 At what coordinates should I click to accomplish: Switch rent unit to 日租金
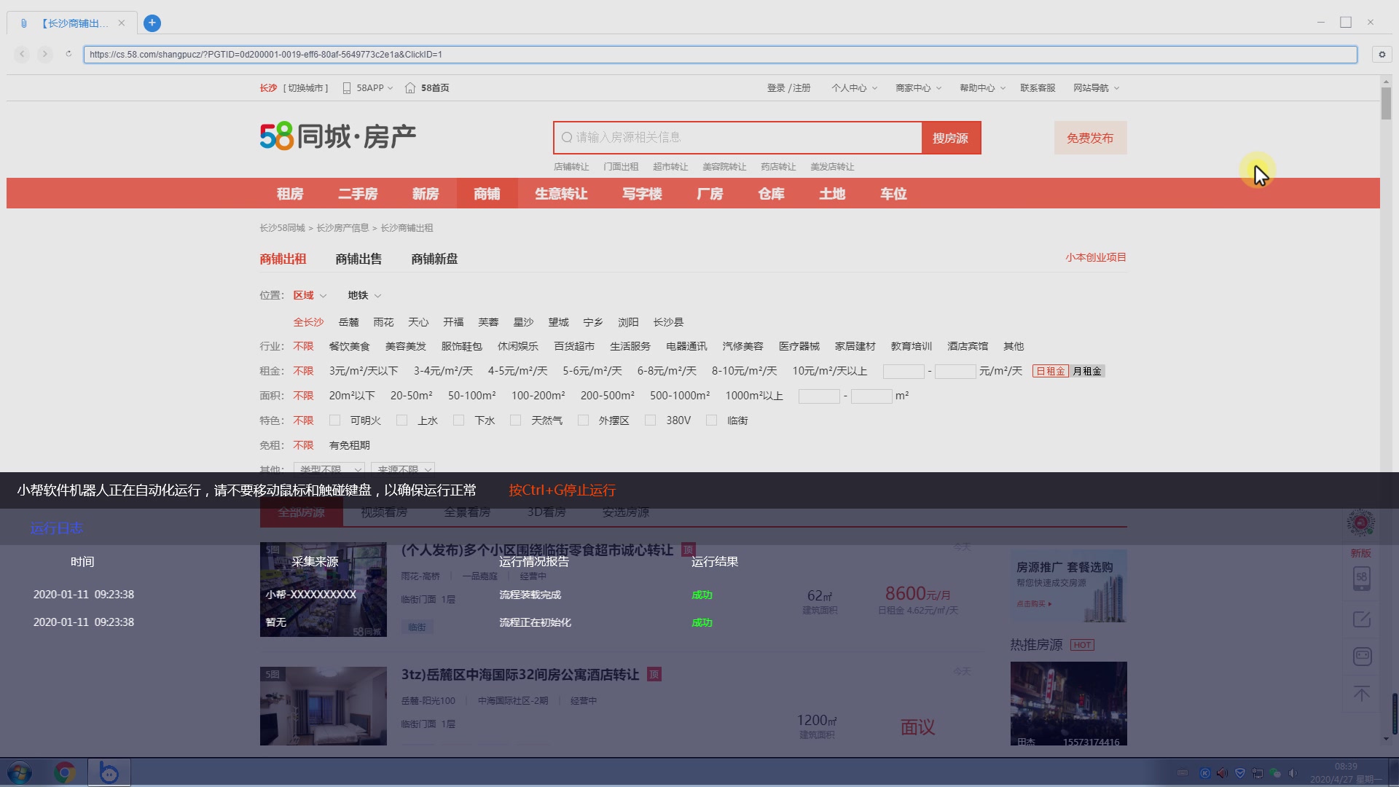tap(1050, 372)
